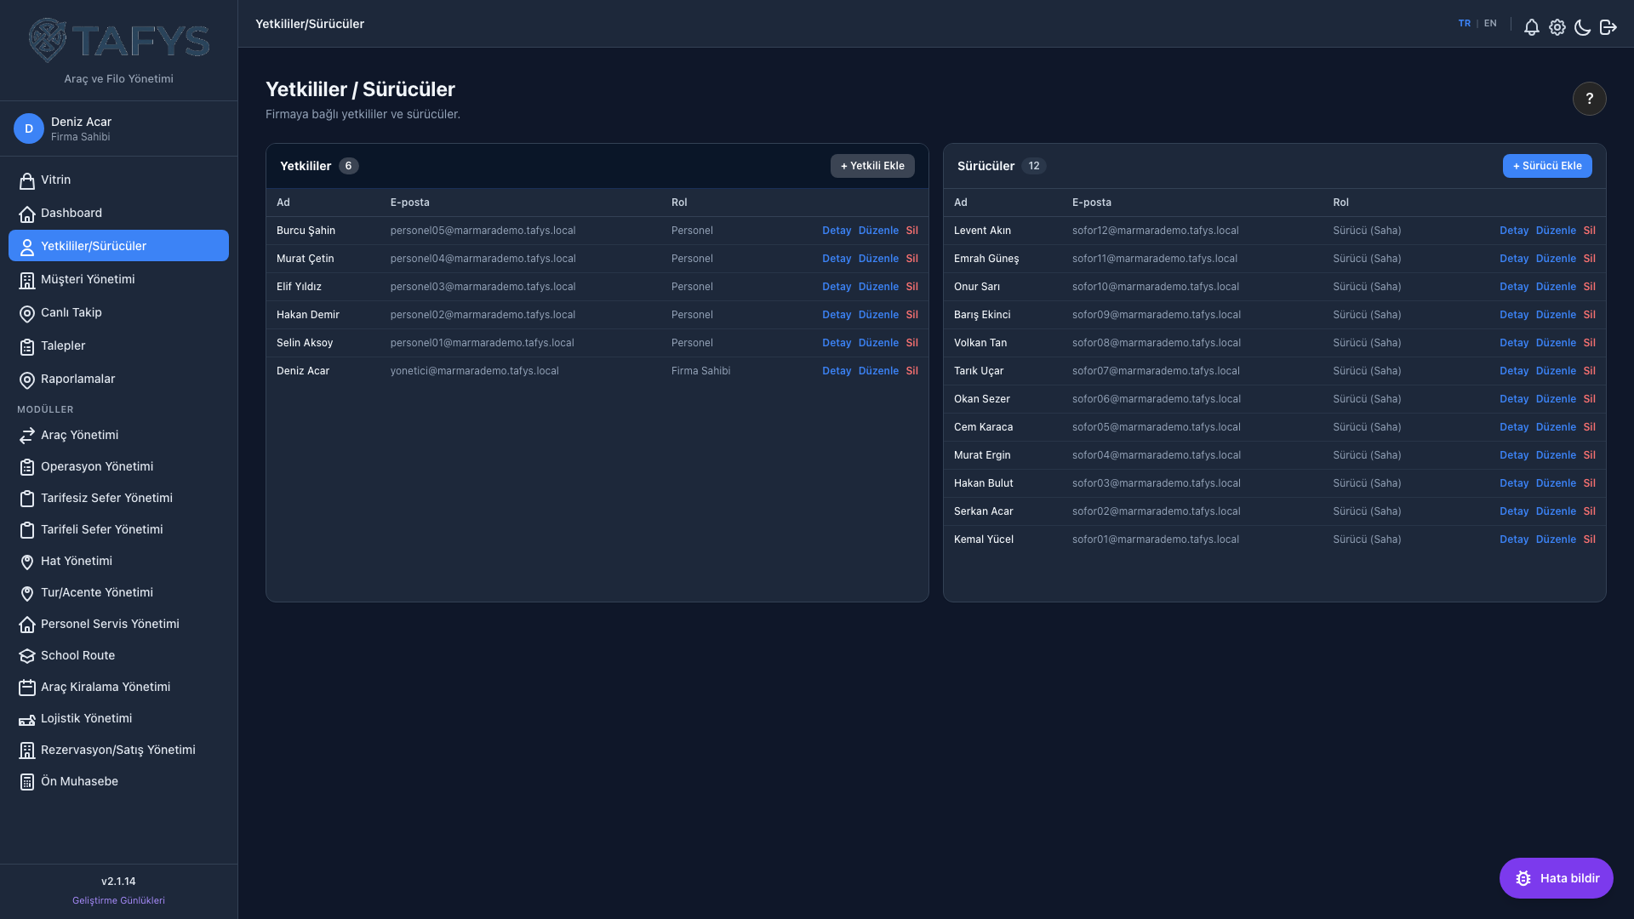Image resolution: width=1634 pixels, height=919 pixels.
Task: Open Rezervasyon/Satış Yönetimi module
Action: click(118, 750)
